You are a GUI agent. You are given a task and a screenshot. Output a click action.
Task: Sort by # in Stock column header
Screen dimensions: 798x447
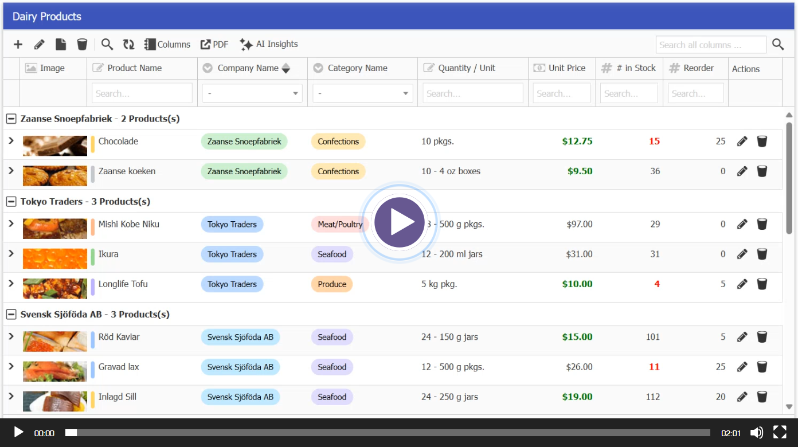629,68
